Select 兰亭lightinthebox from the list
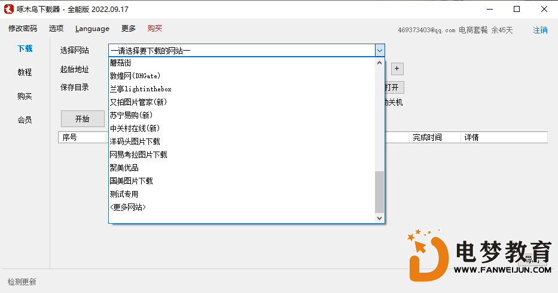This screenshot has height=293, width=558. click(242, 89)
